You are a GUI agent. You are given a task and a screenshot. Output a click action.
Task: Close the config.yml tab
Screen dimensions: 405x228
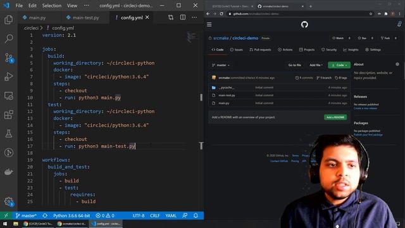coord(147,17)
